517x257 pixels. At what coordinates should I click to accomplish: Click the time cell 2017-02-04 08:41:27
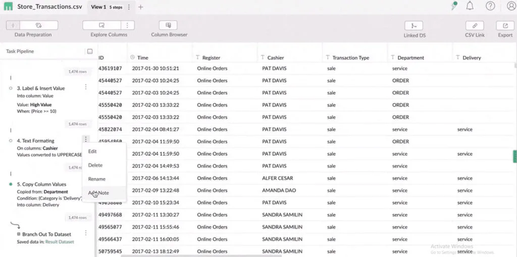point(156,129)
